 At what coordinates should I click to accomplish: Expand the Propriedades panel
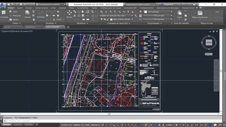click(x=155, y=23)
